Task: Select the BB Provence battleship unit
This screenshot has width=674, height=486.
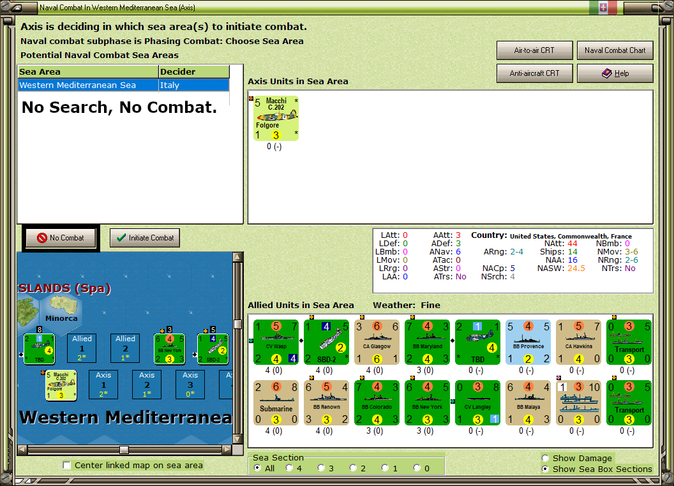Action: (x=528, y=342)
